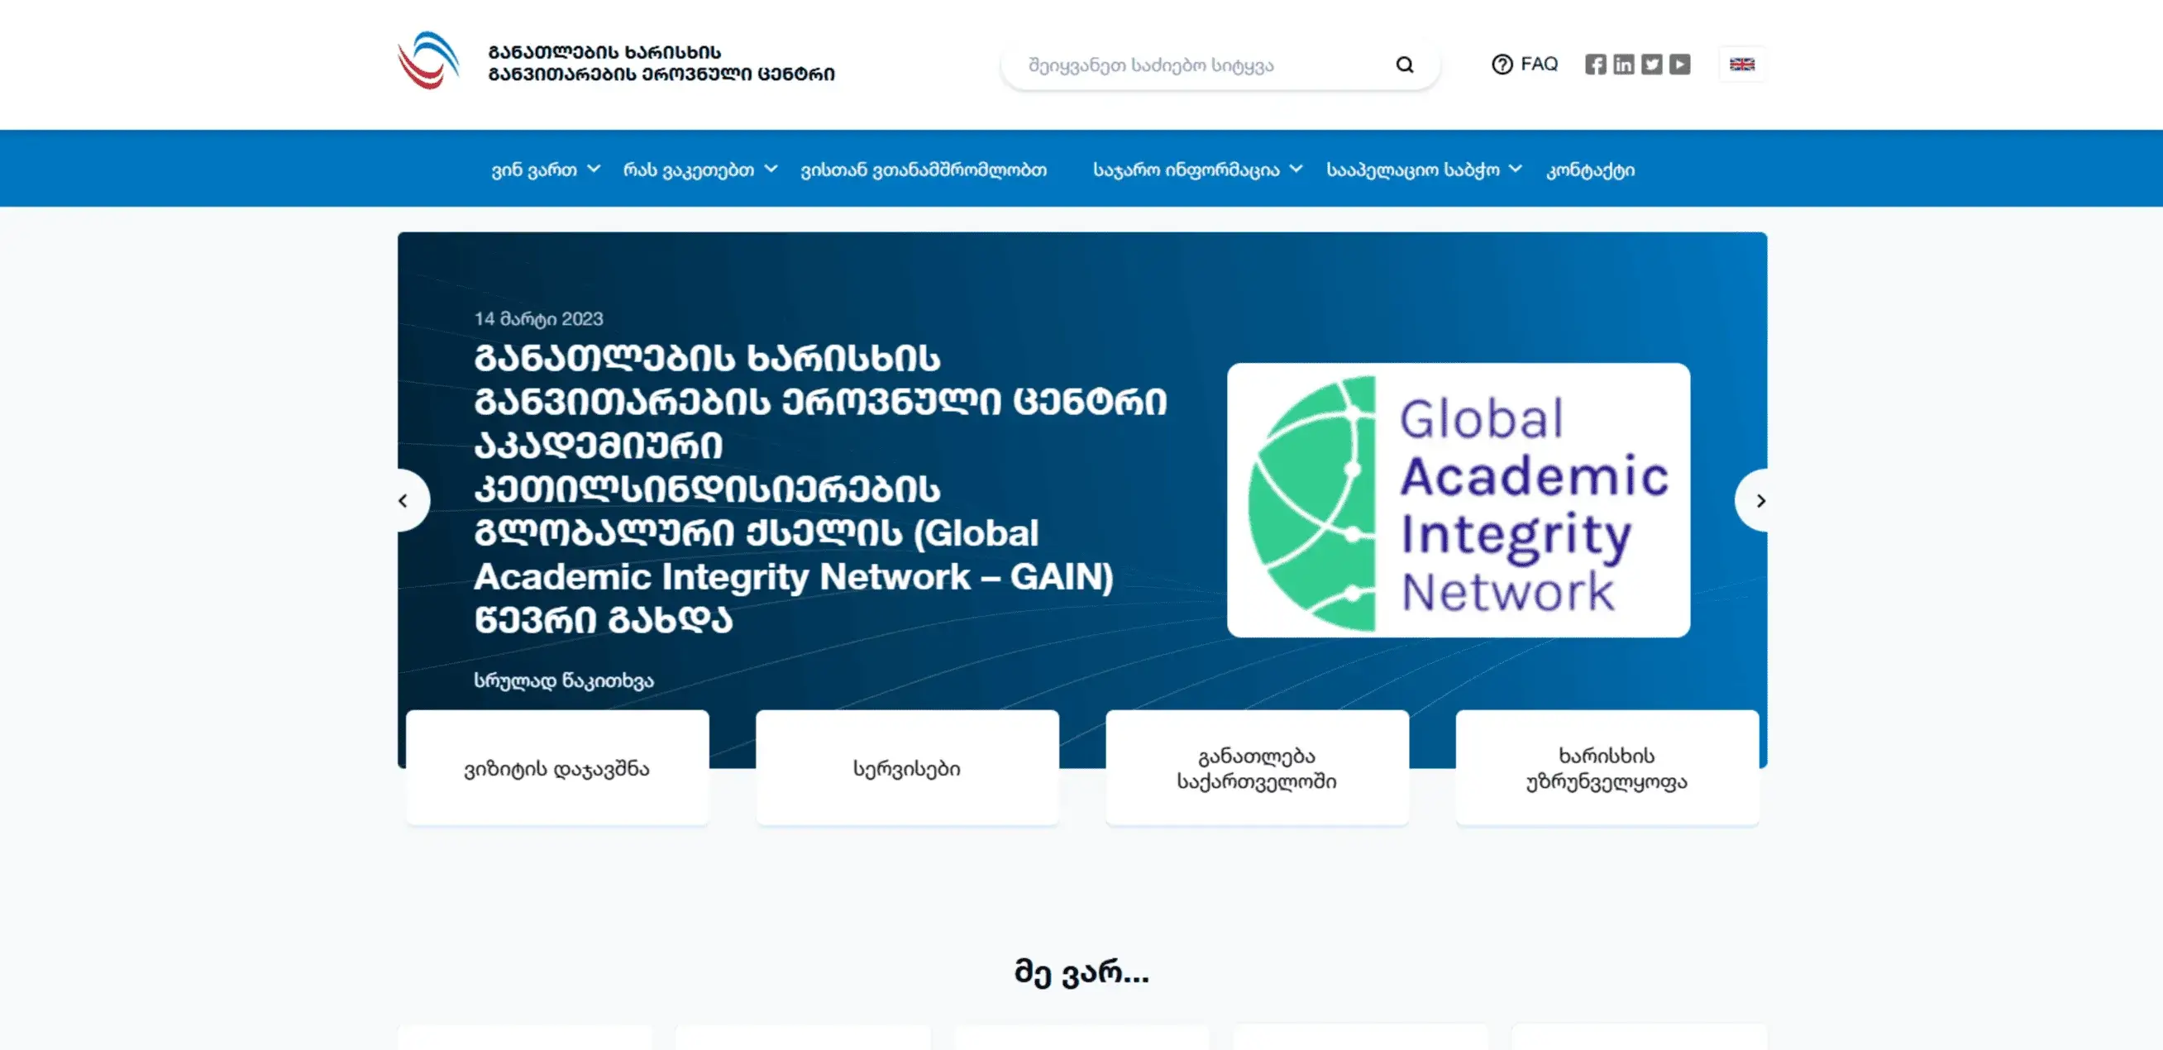Open the YouTube channel icon
The image size is (2163, 1050).
(1679, 64)
